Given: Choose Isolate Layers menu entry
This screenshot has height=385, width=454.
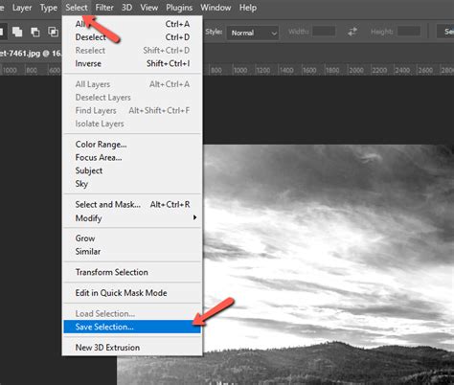Looking at the screenshot, I should pos(132,124).
